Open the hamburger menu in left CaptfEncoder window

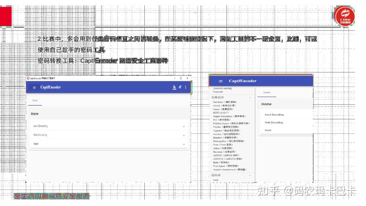coord(34,87)
